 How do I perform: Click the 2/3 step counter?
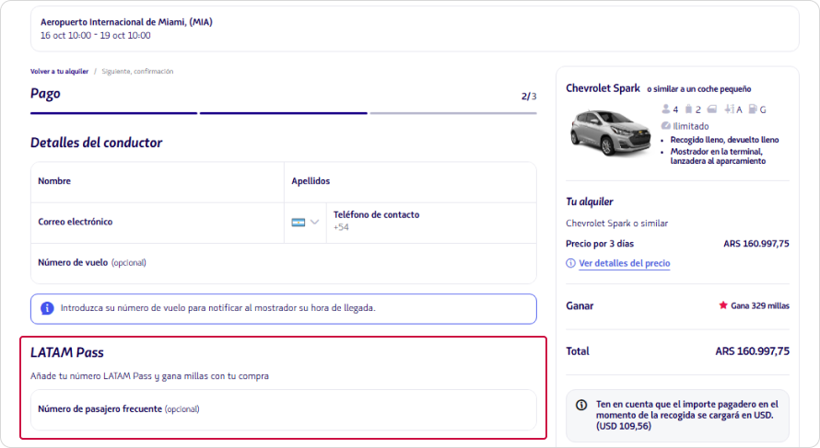tap(529, 96)
